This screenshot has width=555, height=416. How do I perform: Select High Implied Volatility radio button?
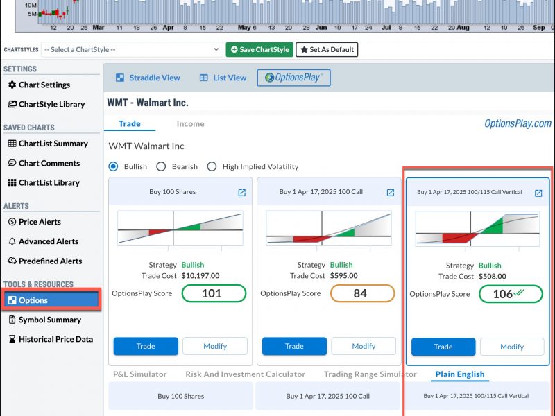[x=212, y=166]
